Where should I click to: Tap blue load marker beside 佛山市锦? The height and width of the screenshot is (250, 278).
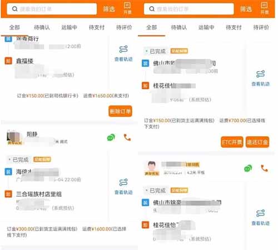(145, 202)
